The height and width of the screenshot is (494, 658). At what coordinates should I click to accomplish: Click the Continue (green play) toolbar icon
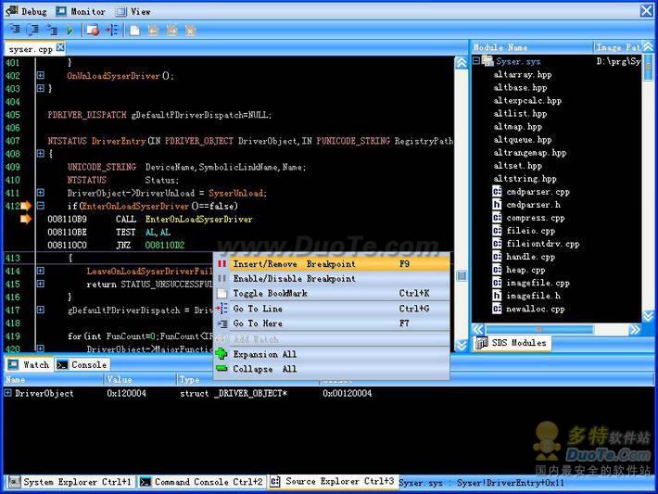(70, 31)
